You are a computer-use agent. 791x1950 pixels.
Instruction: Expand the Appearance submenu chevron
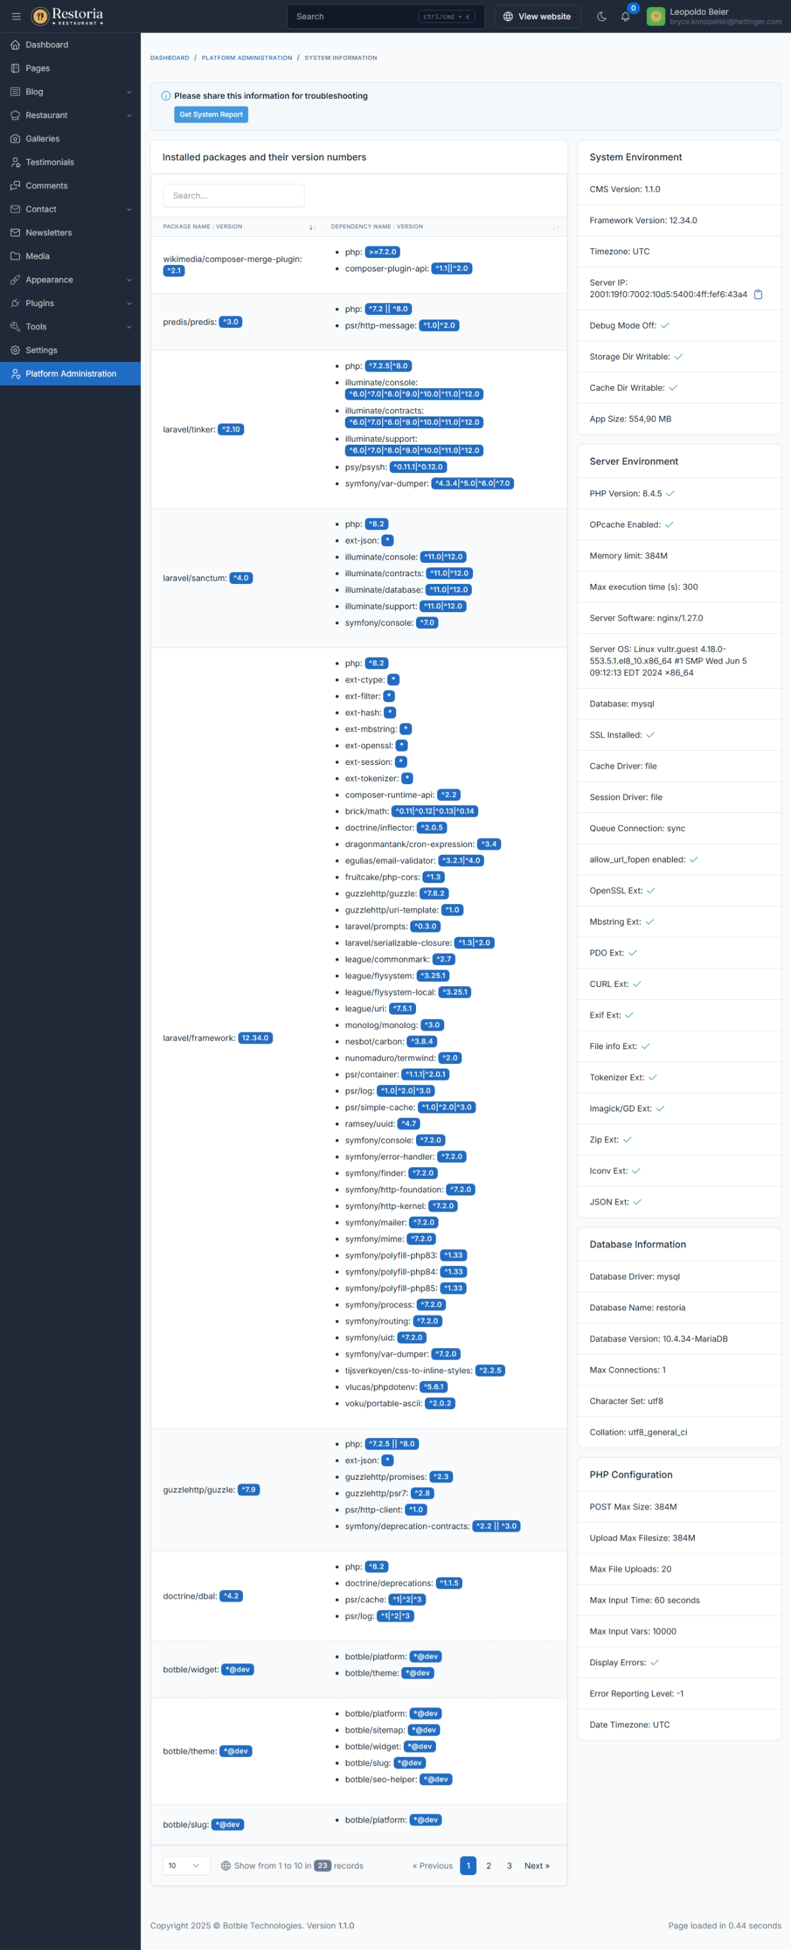point(129,280)
